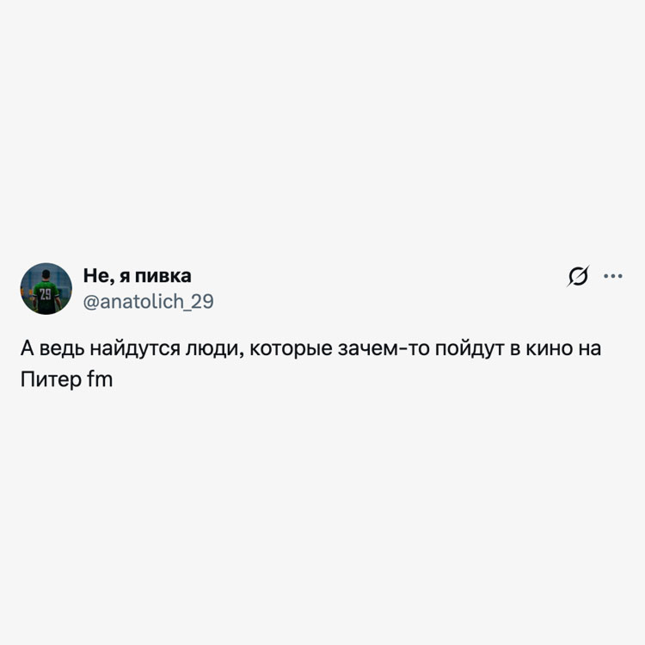Open the three-dot more options menu
The image size is (645, 645).
point(613,276)
